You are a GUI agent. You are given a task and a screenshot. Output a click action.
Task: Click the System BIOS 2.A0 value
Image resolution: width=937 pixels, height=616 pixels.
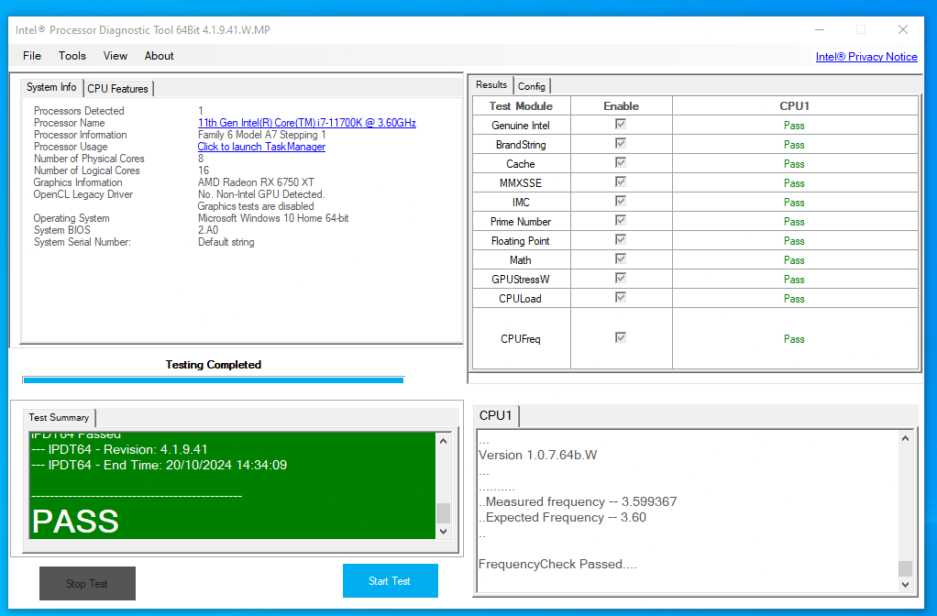click(x=208, y=230)
